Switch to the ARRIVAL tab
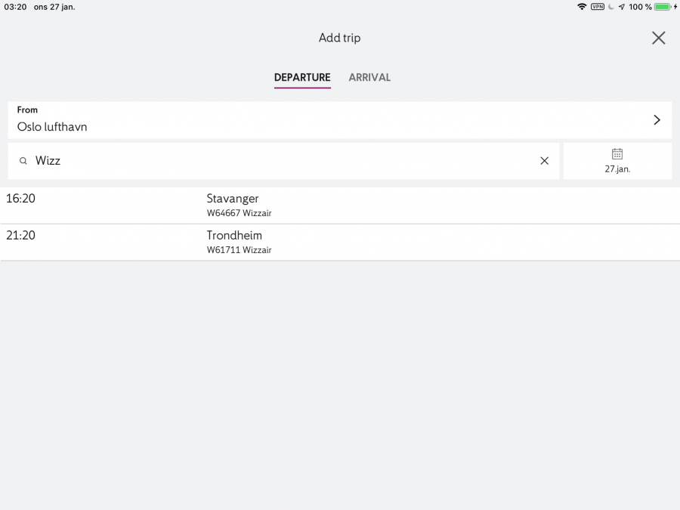This screenshot has width=680, height=510. tap(369, 78)
